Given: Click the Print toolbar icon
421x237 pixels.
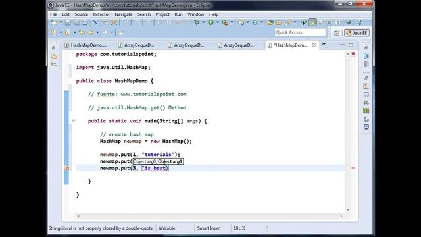Looking at the screenshot, I should click(x=85, y=23).
